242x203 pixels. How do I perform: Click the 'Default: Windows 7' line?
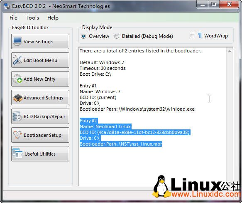102,62
